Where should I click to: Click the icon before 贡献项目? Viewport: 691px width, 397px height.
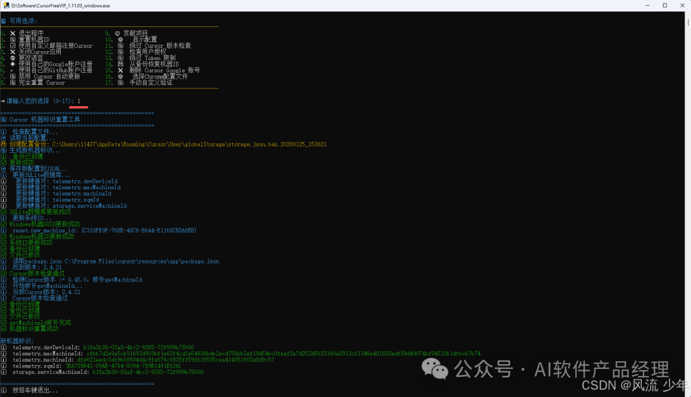[118, 33]
